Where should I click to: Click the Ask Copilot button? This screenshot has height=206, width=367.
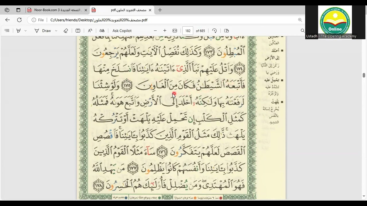(122, 31)
